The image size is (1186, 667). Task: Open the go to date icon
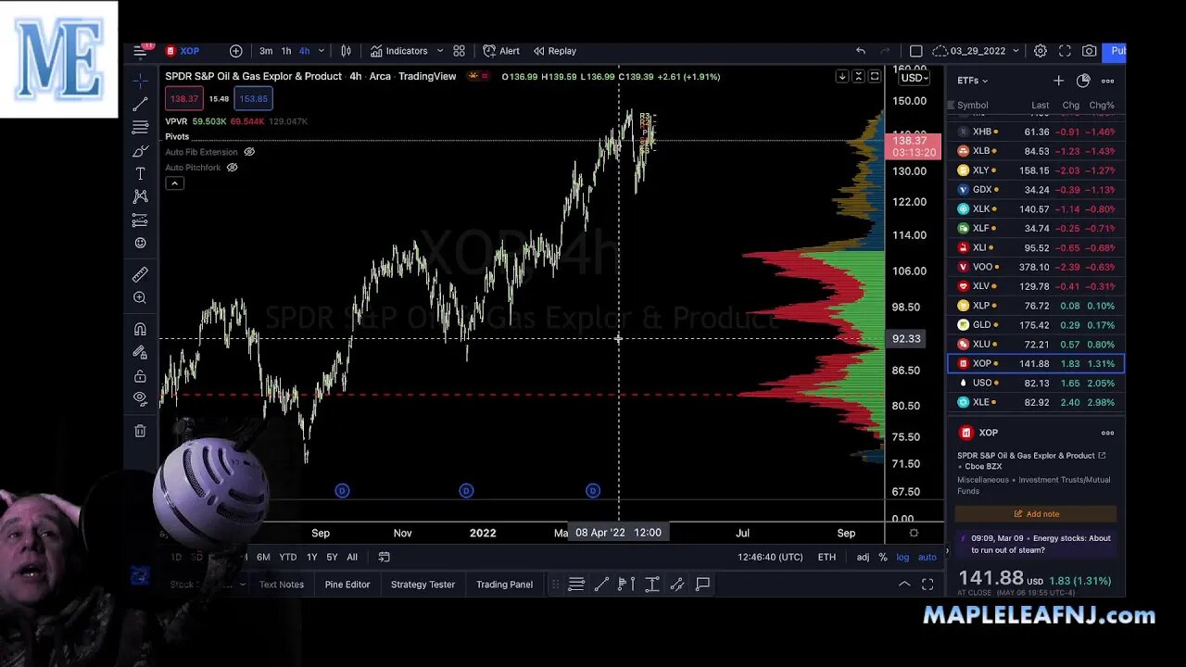point(384,557)
